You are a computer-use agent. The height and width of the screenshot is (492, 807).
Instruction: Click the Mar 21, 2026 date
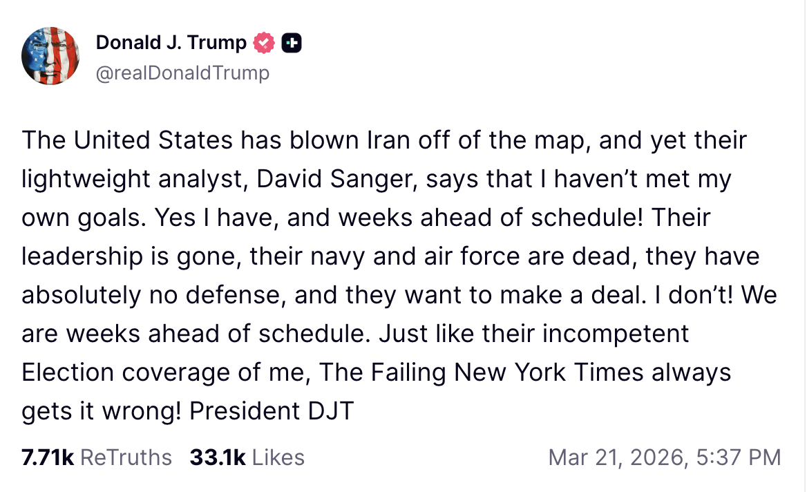pos(616,457)
